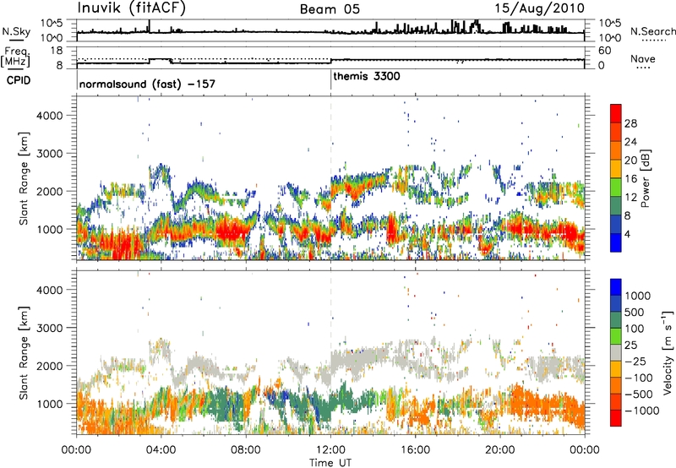Image resolution: width=676 pixels, height=468 pixels.
Task: Click the 08:00 time tick label
Action: (x=246, y=450)
